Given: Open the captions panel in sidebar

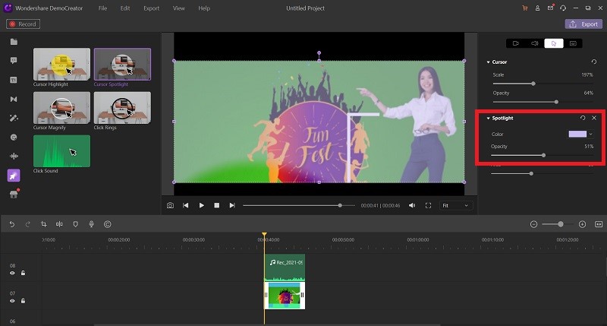Looking at the screenshot, I should point(14,80).
